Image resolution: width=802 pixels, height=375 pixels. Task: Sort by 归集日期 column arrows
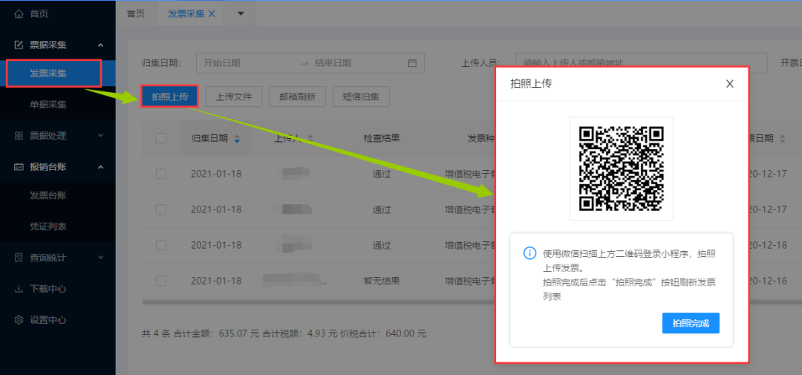coord(236,139)
